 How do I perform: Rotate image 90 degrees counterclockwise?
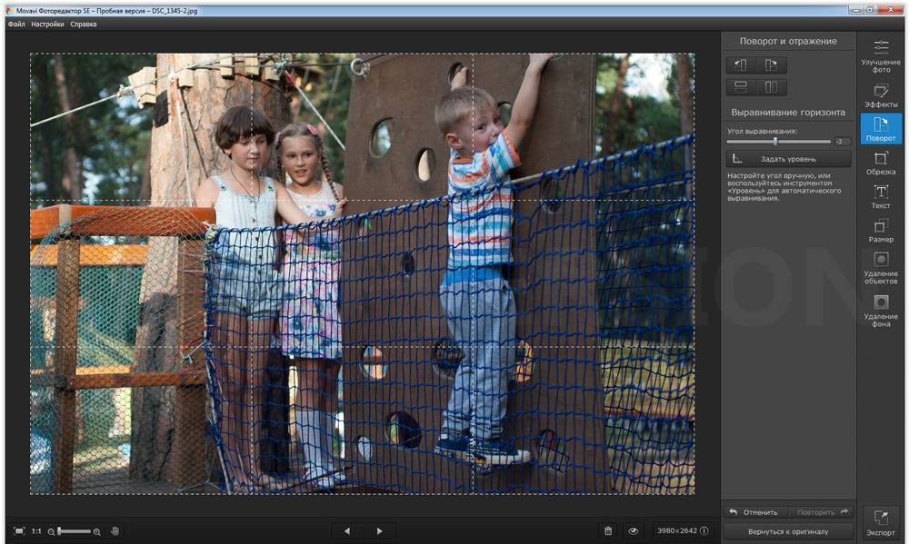pyautogui.click(x=741, y=64)
